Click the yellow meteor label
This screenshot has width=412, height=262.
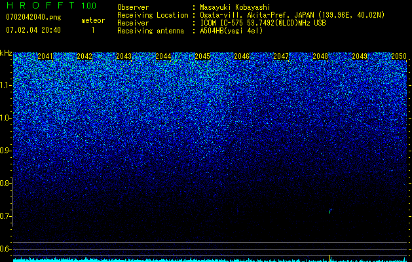point(93,20)
